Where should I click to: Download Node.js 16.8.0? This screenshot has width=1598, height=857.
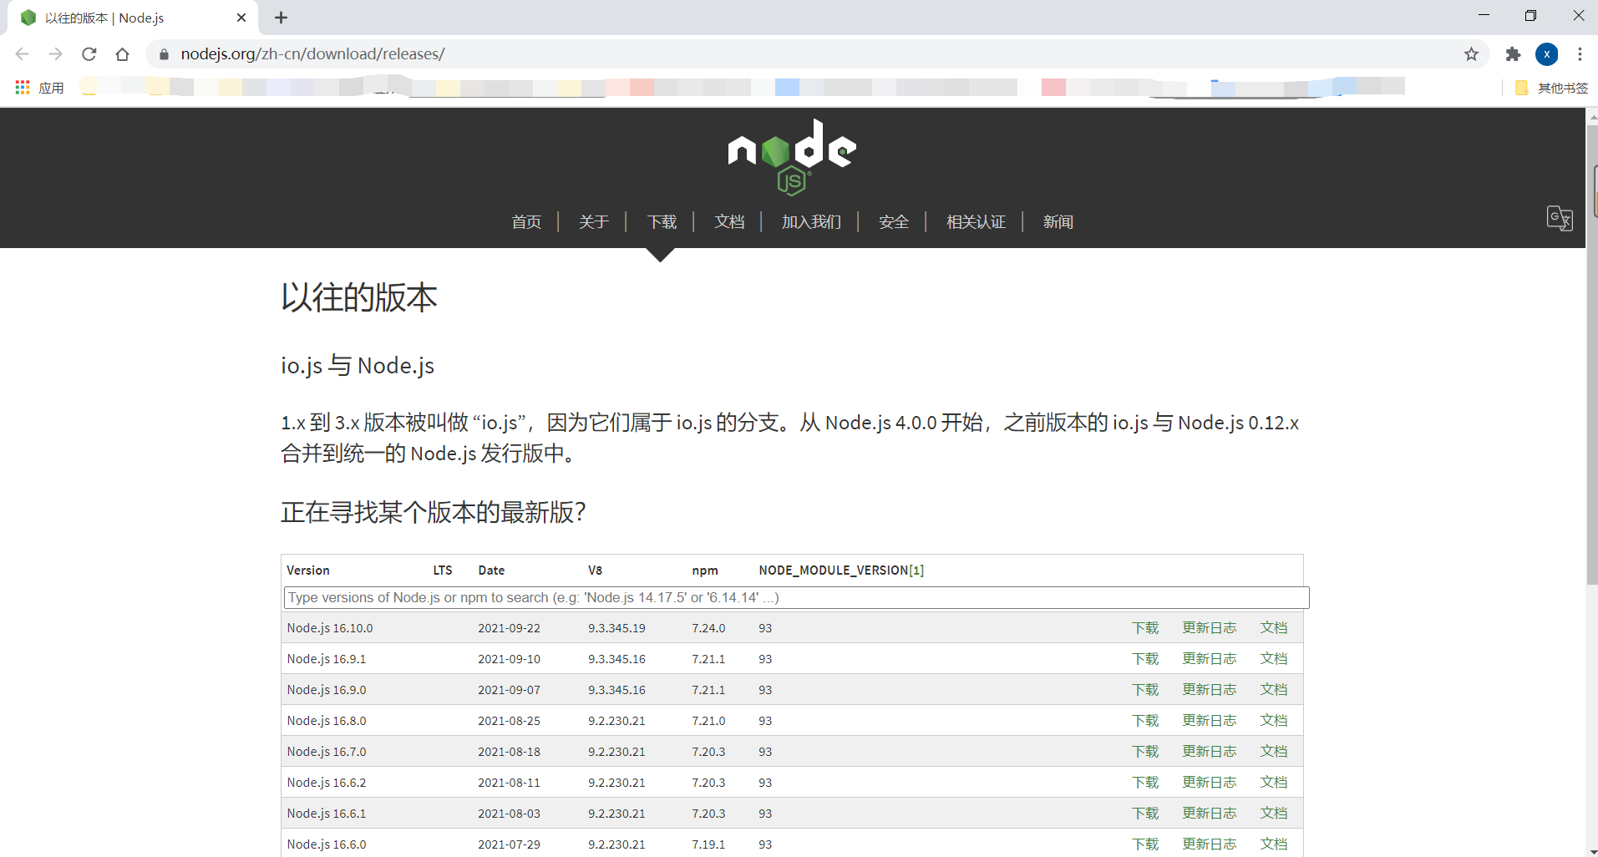(1145, 721)
